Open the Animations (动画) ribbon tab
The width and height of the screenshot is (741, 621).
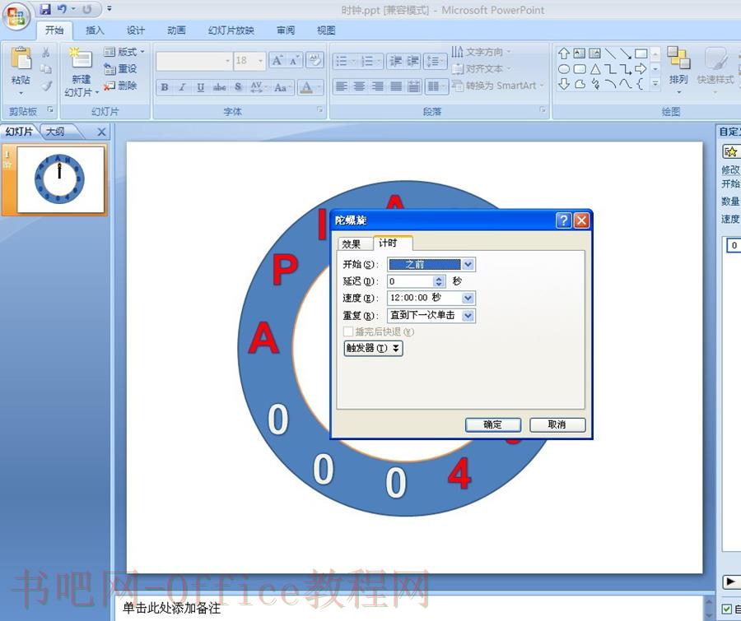pos(176,30)
